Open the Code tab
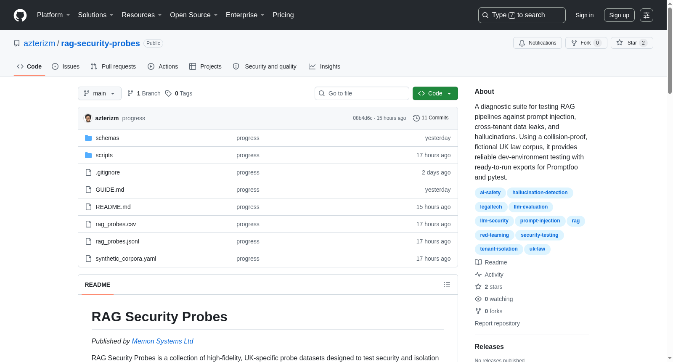Viewport: 673px width, 362px height. (x=29, y=66)
